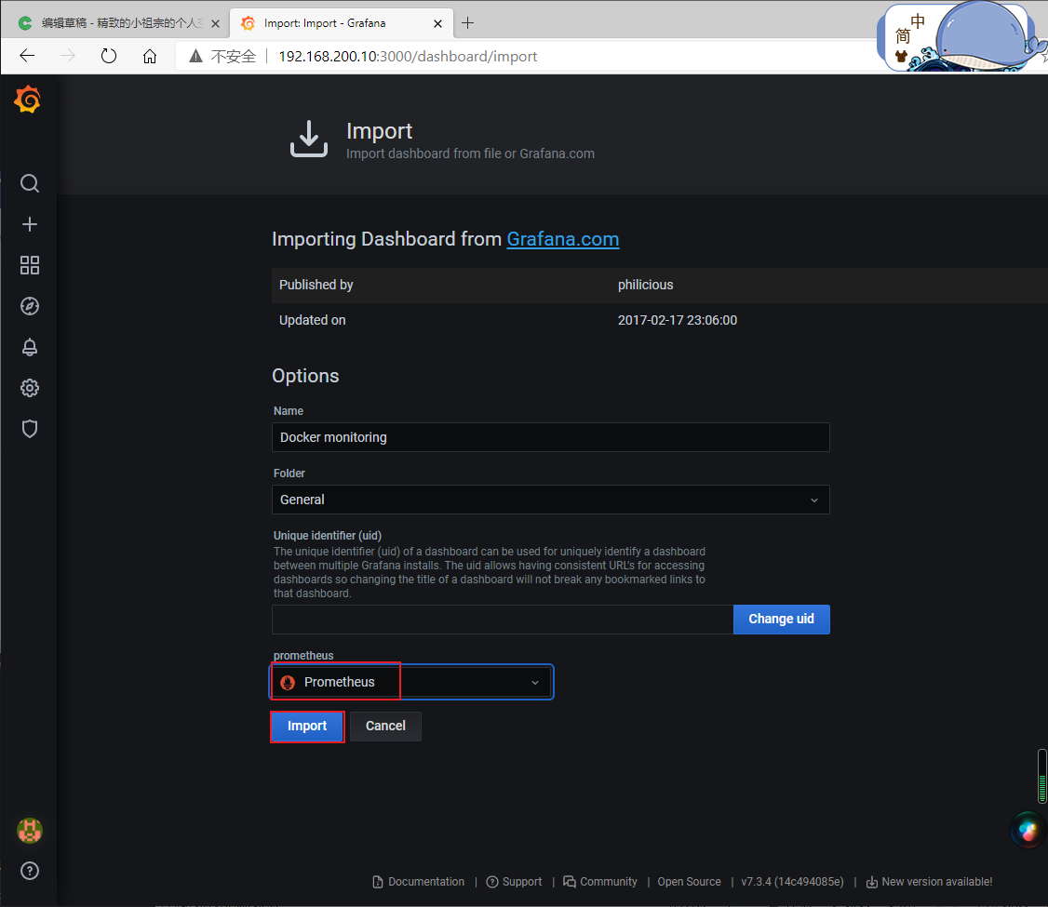Click the Prometheus flame icon in dropdown
This screenshot has width=1048, height=907.
tap(289, 682)
